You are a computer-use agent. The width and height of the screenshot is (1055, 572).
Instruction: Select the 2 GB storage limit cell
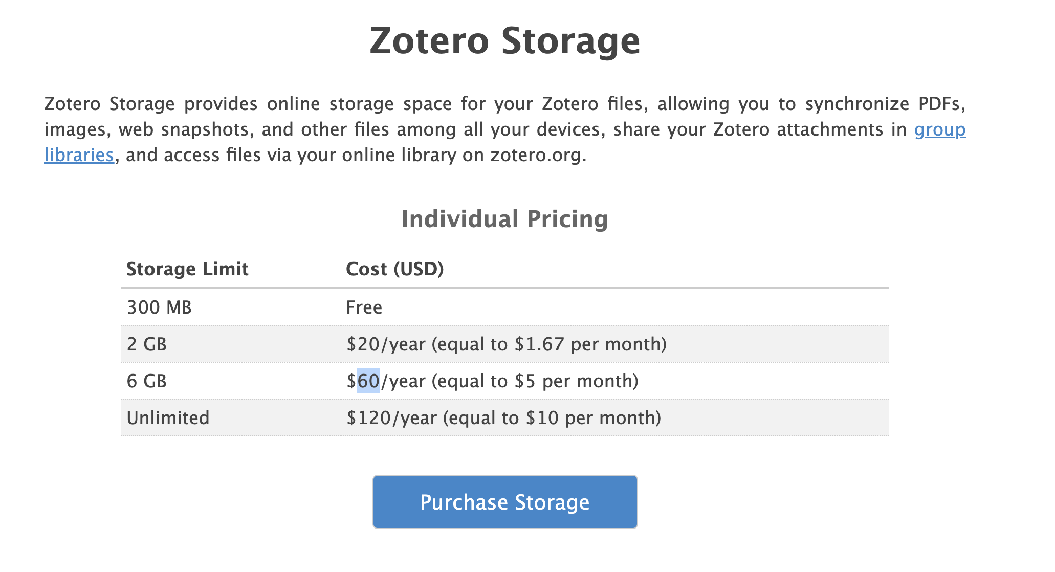(147, 344)
